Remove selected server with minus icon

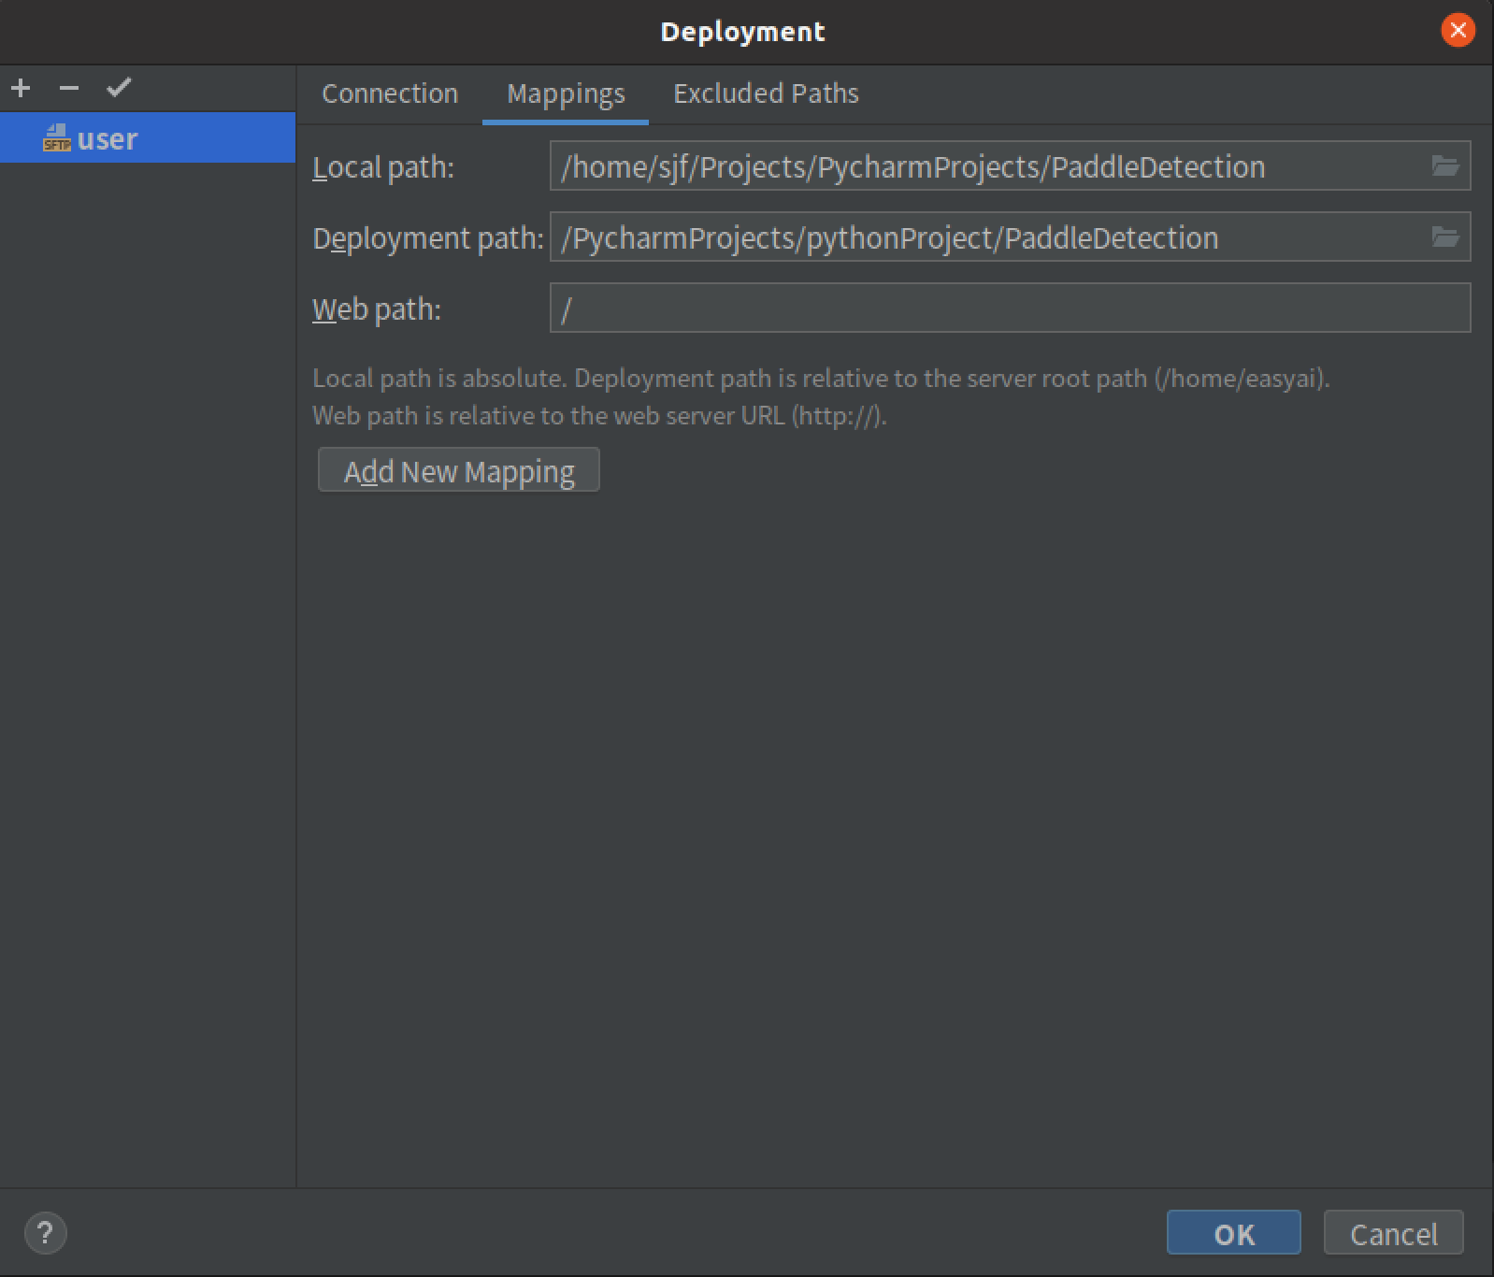(x=69, y=88)
